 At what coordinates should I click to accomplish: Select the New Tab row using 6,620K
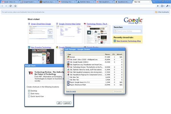click(95, 77)
